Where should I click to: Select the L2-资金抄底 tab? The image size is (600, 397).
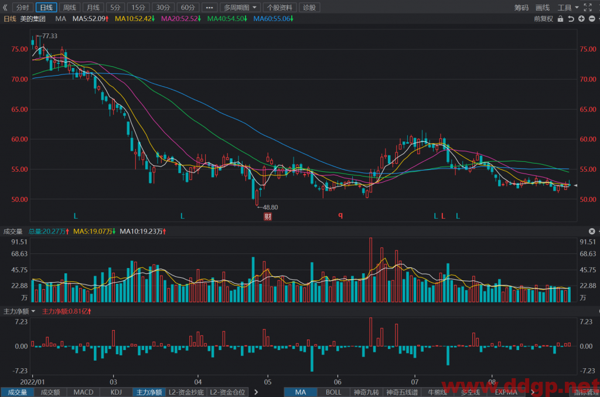(x=186, y=392)
